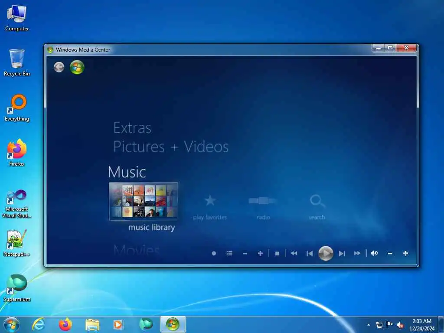Mute audio with the speaker icon
Image resolution: width=444 pixels, height=333 pixels.
(x=374, y=253)
